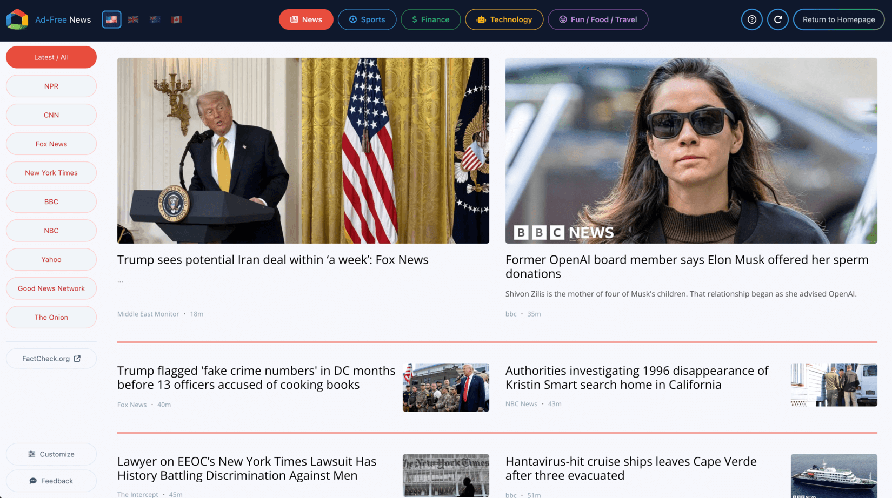892x498 pixels.
Task: Click The Intercept source label
Action: point(138,494)
